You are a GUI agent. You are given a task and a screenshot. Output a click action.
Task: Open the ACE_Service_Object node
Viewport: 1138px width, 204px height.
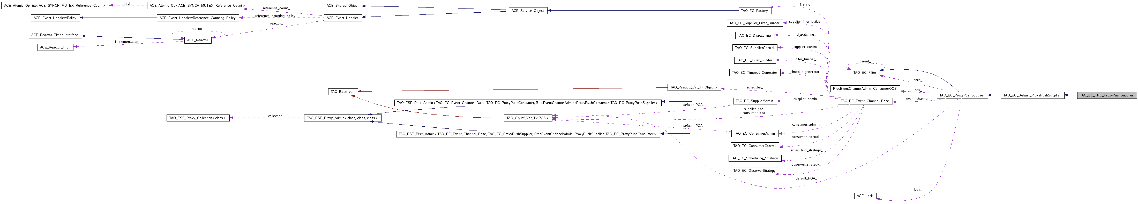[528, 11]
